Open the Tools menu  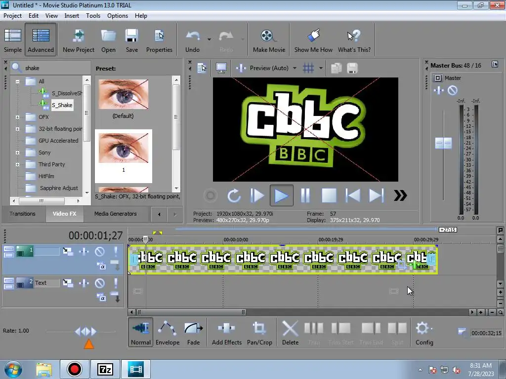click(93, 16)
